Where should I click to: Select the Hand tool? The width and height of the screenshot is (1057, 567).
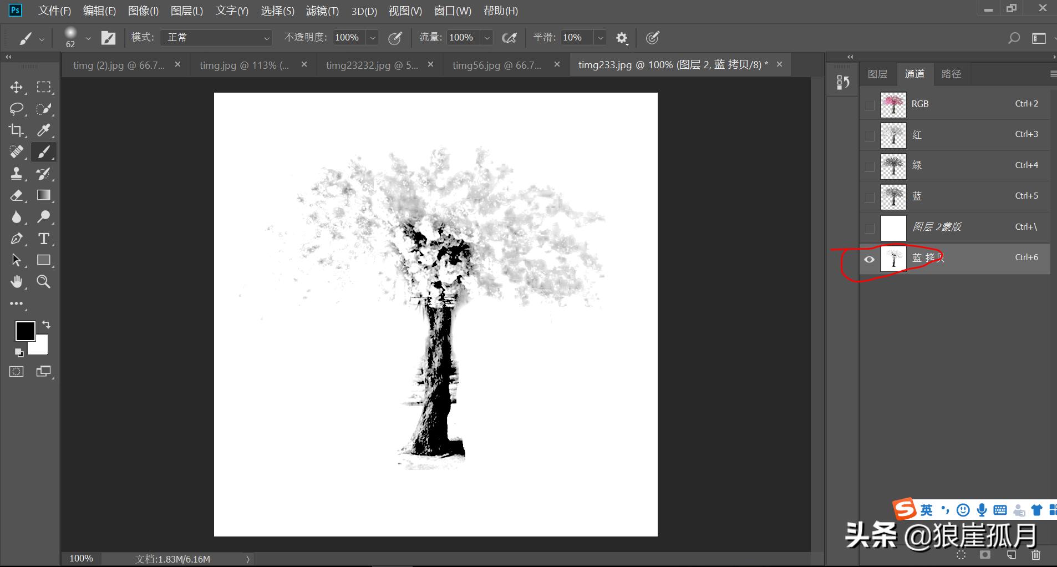point(16,282)
